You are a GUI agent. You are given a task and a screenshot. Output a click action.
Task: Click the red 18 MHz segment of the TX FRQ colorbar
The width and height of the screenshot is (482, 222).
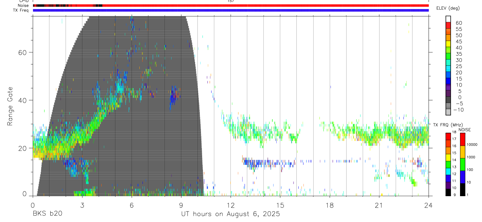448,136
